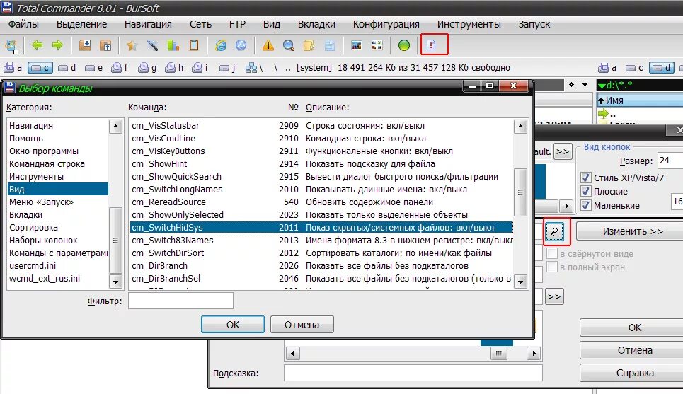
Task: Select the cm_VisStatusbar command row
Action: 321,126
